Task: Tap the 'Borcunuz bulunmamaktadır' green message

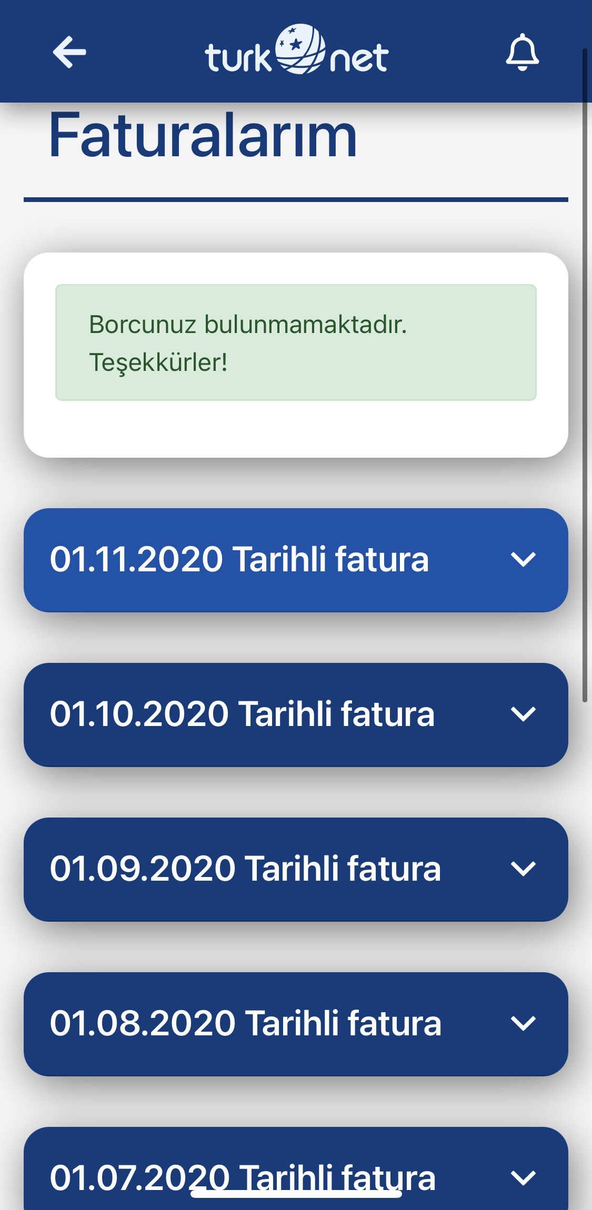Action: (296, 342)
